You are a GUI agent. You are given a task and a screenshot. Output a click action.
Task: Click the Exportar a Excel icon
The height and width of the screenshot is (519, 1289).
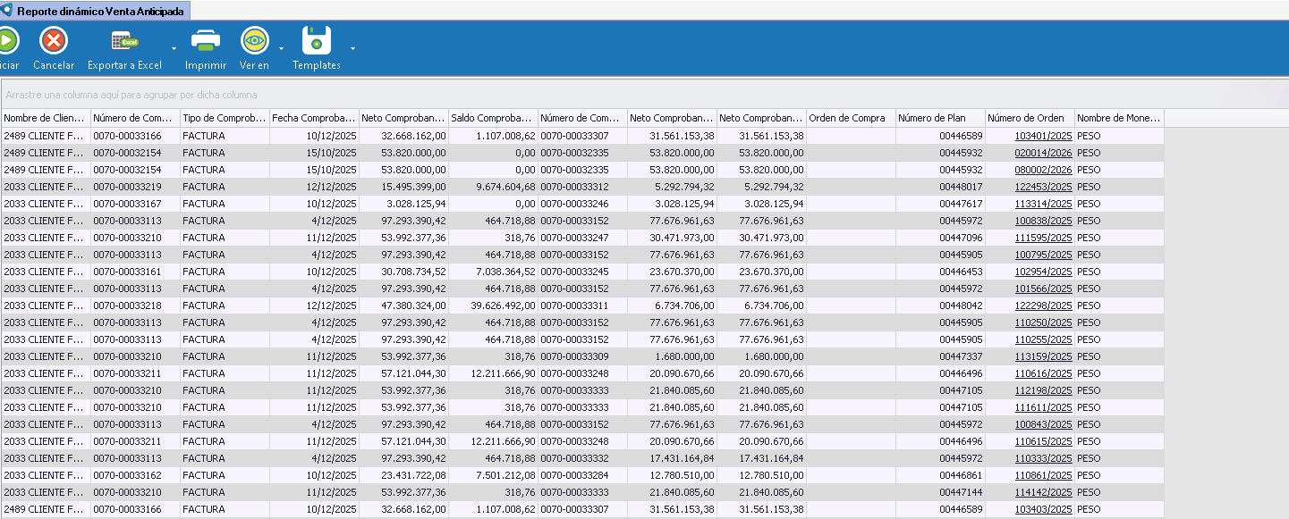pos(124,41)
